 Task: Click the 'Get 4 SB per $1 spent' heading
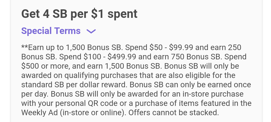click(79, 14)
